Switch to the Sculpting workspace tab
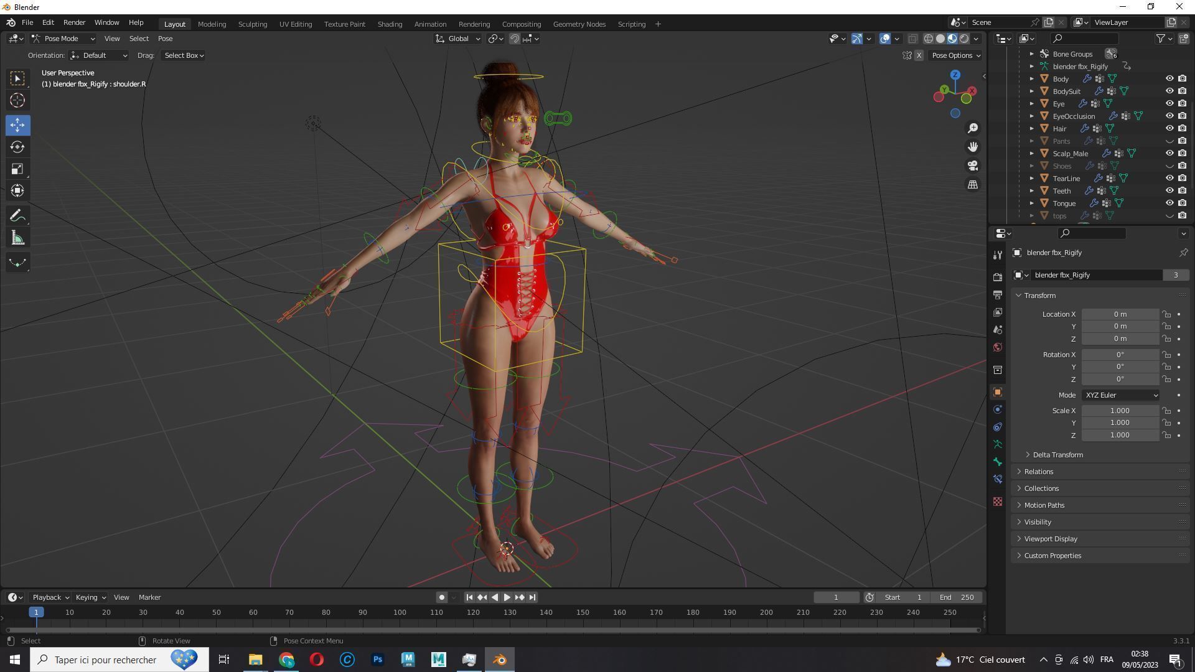 tap(252, 24)
